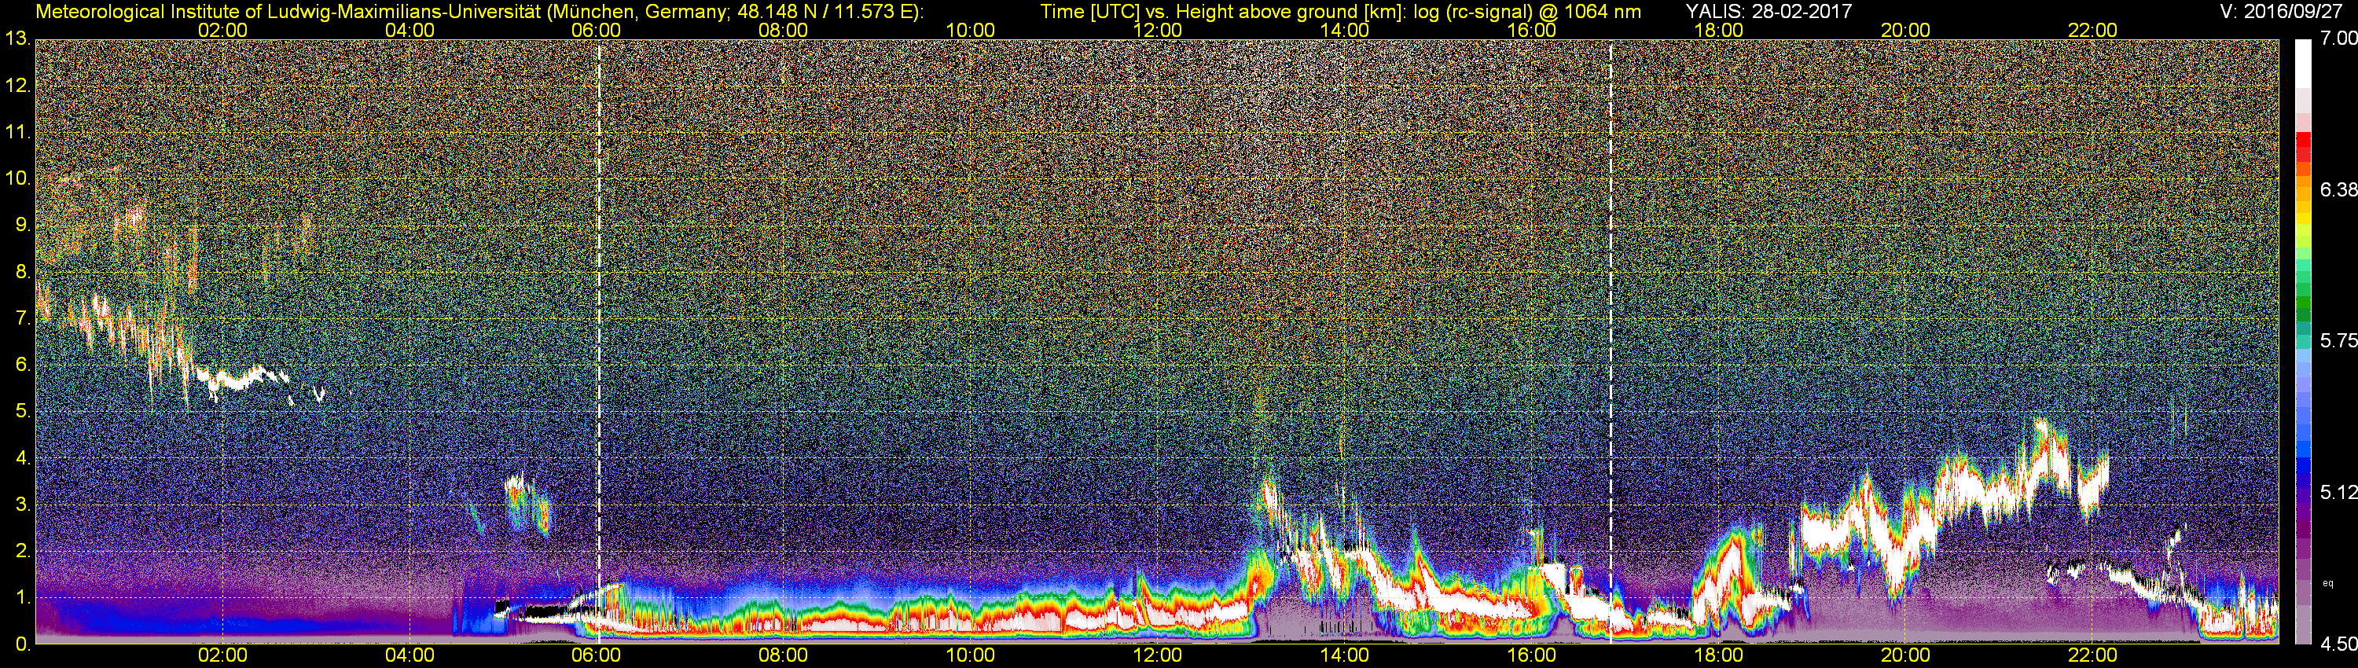The width and height of the screenshot is (2358, 668).
Task: Click the 7.00 value on the color scale
Action: [x=2338, y=39]
